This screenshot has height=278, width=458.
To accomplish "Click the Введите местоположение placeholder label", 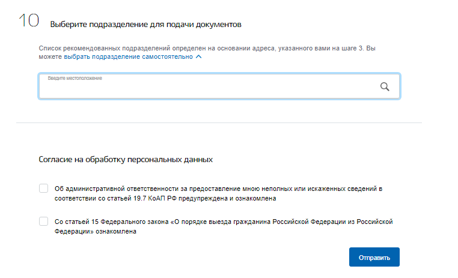I will (75, 78).
